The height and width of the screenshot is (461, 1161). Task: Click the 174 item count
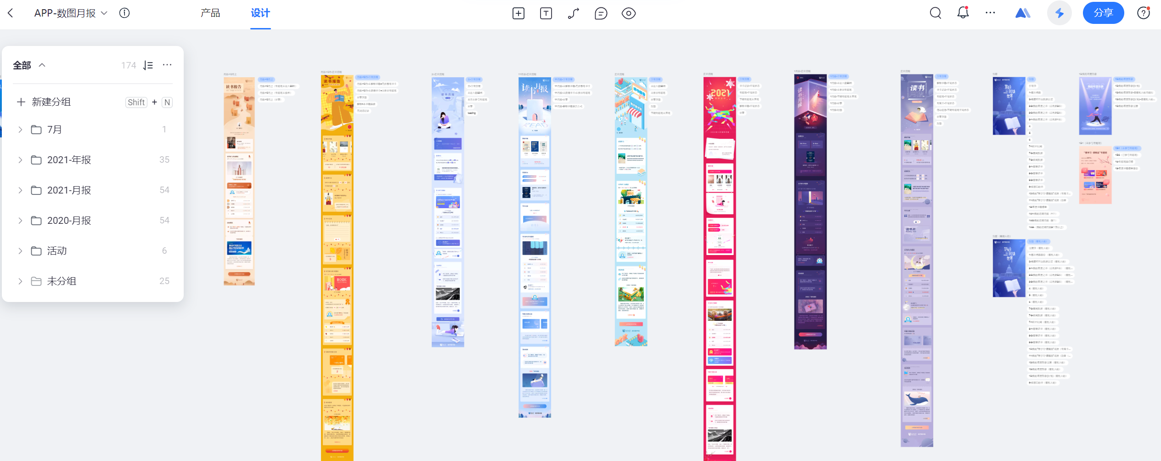coord(129,65)
